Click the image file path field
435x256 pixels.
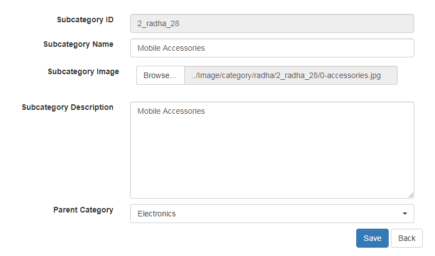pyautogui.click(x=290, y=75)
